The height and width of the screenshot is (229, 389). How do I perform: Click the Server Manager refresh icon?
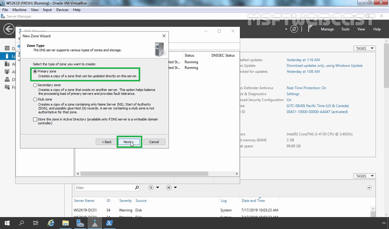pyautogui.click(x=294, y=29)
